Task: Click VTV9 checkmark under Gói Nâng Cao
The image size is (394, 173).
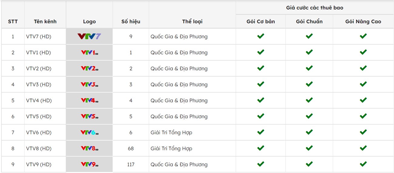Action: pyautogui.click(x=363, y=164)
